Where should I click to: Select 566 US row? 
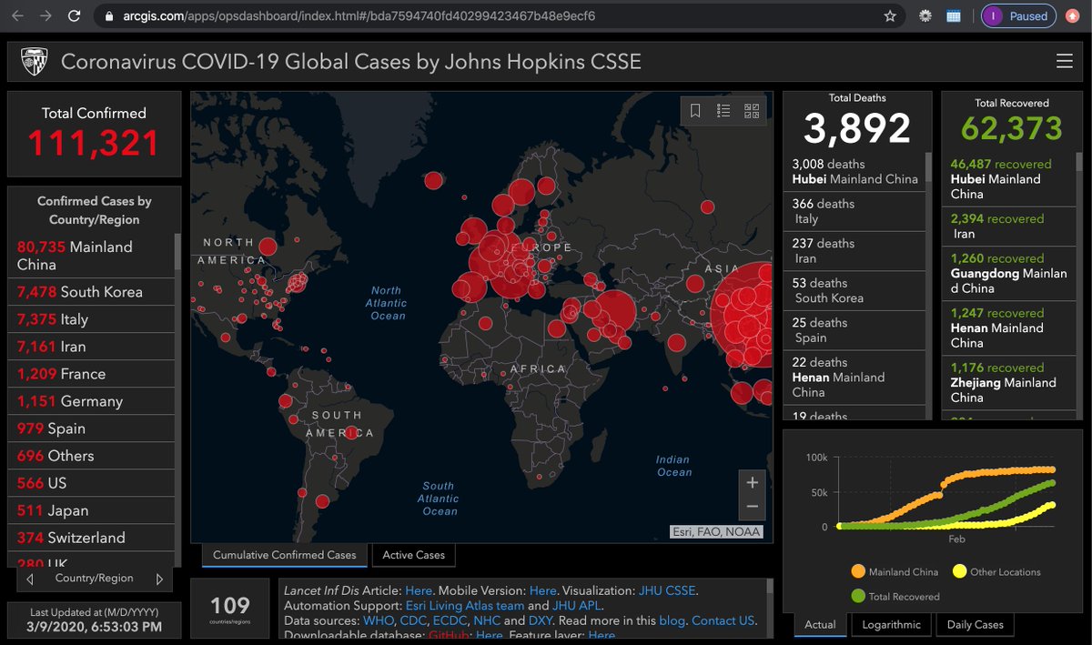tap(91, 483)
